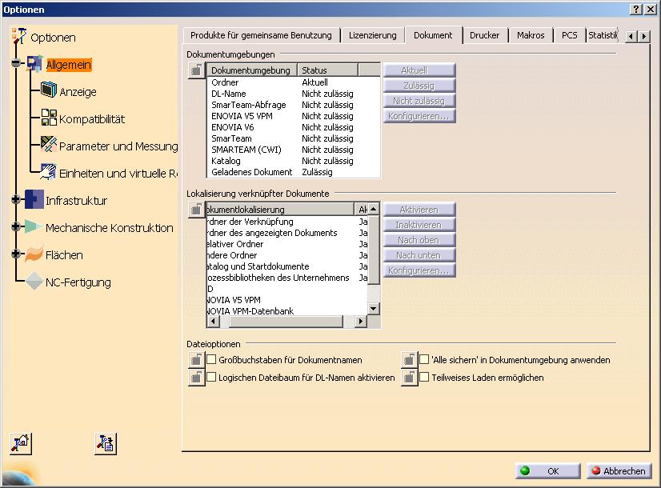Click the lock icon for Teilweises Laden

coord(409,378)
